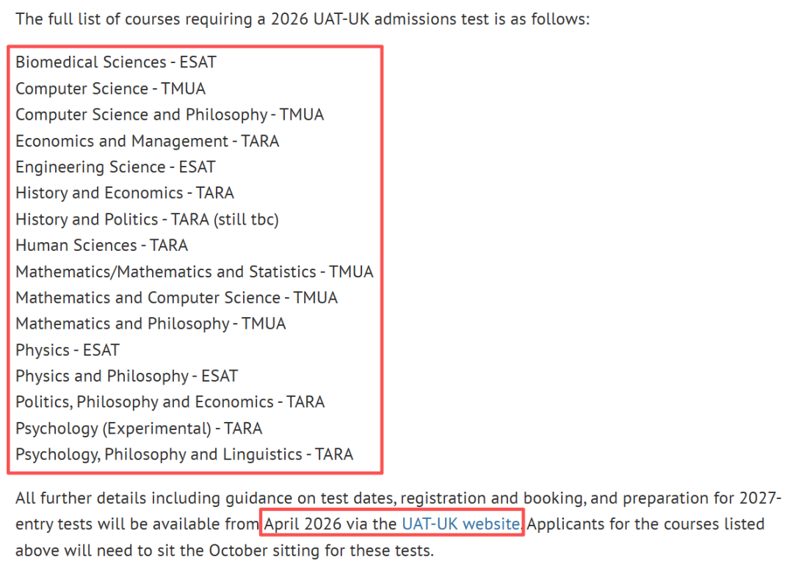
Task: Click the Biomedical Sciences - ESAT line
Action: pos(116,62)
